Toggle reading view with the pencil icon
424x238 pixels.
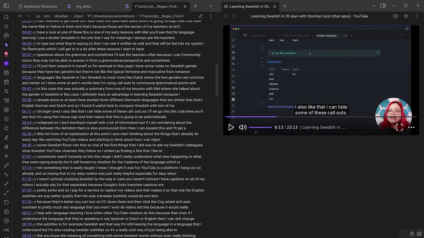200,16
